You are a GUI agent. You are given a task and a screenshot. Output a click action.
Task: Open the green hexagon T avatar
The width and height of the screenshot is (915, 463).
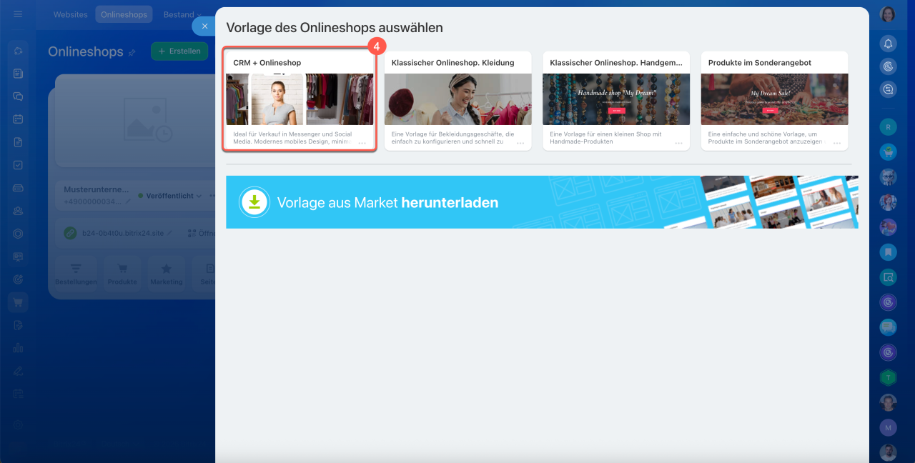point(888,377)
